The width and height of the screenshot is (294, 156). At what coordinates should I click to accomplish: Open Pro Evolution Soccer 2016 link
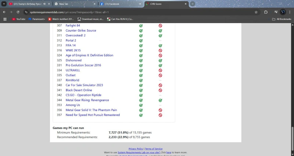pyautogui.click(x=83, y=65)
